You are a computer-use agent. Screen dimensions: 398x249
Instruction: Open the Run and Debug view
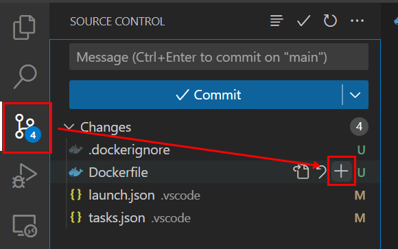(x=25, y=176)
